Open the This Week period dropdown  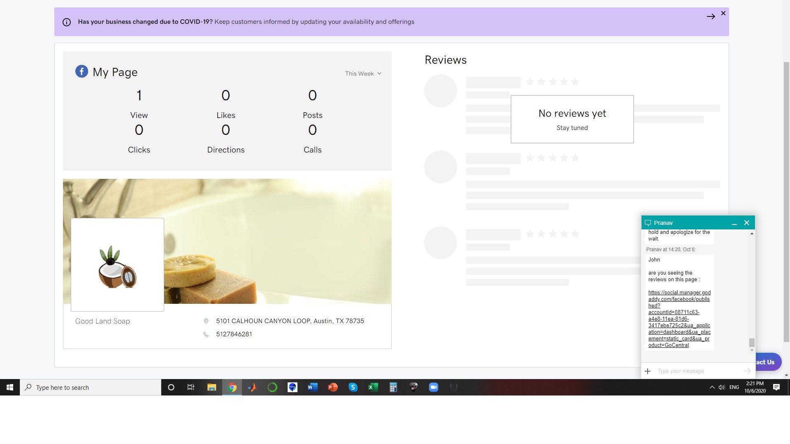coord(363,74)
